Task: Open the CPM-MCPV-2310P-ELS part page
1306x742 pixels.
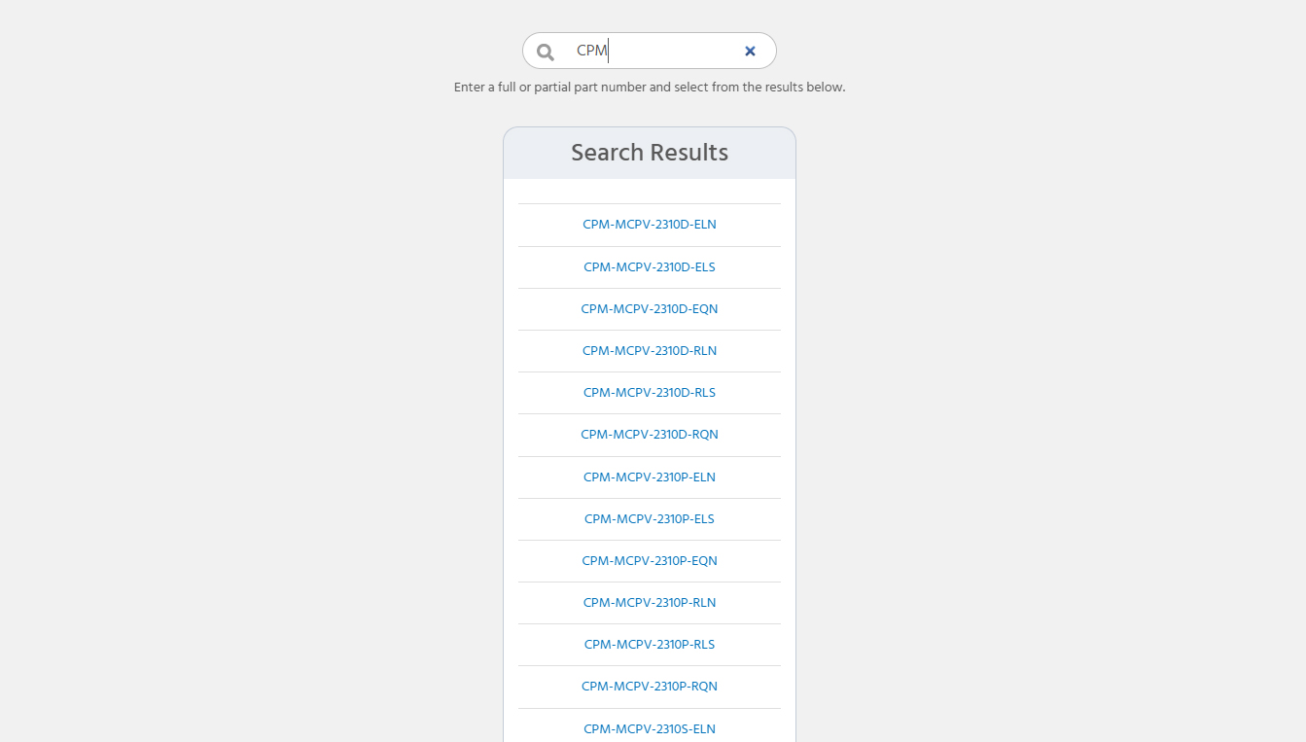Action: point(649,518)
